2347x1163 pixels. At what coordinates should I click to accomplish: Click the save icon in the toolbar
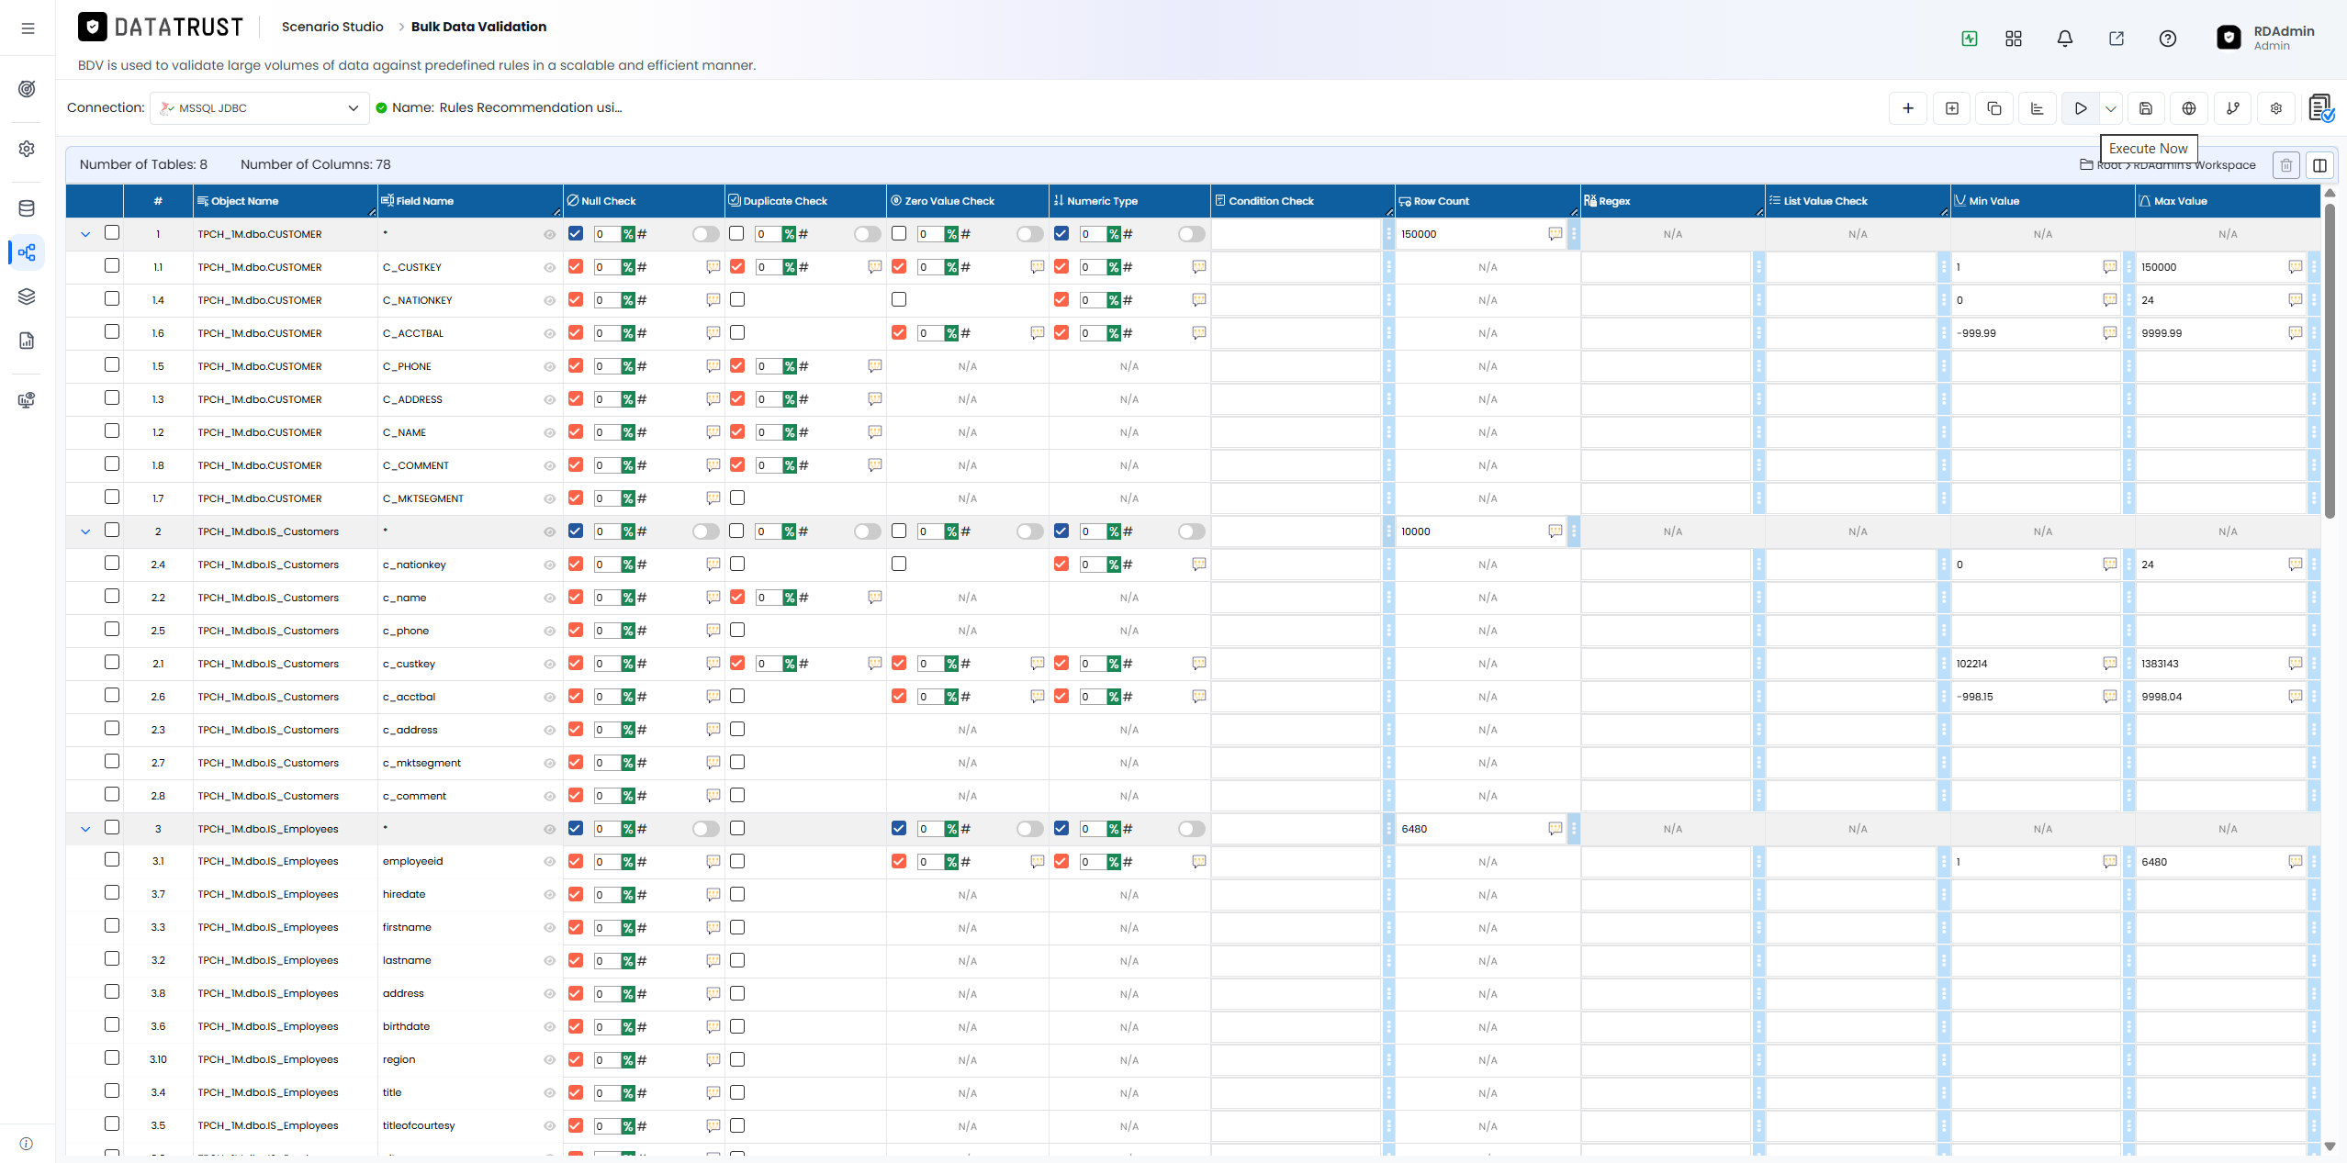(x=2145, y=108)
